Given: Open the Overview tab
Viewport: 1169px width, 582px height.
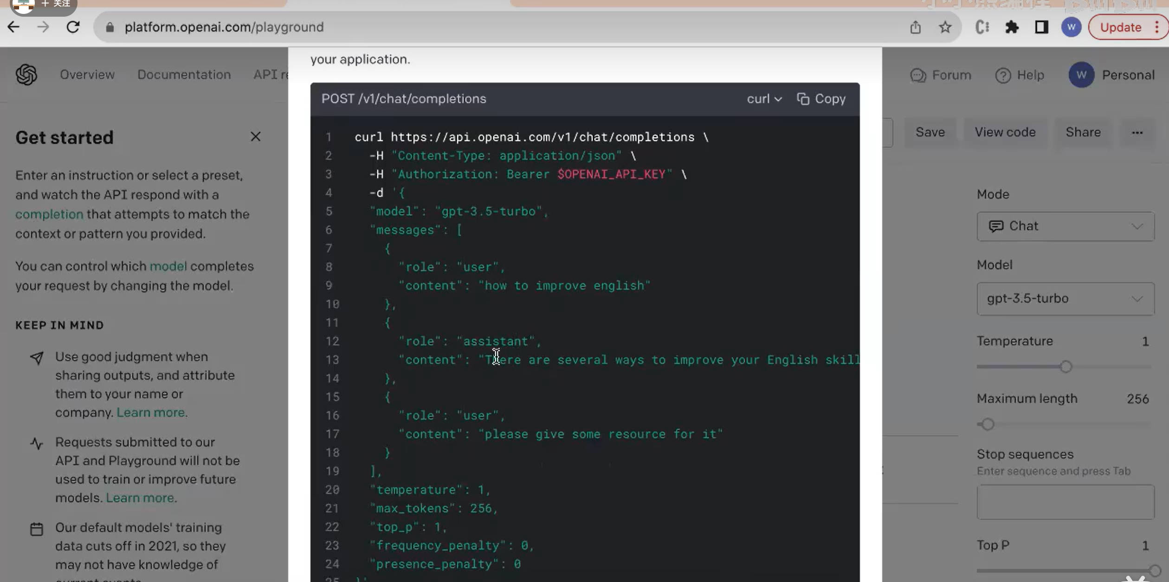Looking at the screenshot, I should pos(87,75).
